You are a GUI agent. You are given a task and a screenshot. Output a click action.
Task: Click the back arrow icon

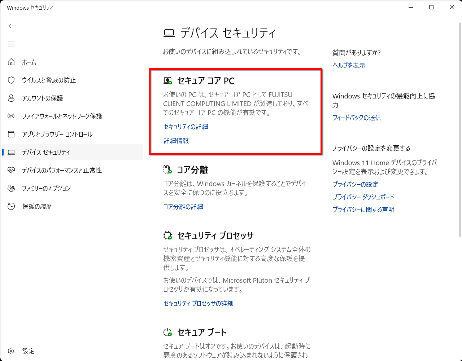point(11,26)
